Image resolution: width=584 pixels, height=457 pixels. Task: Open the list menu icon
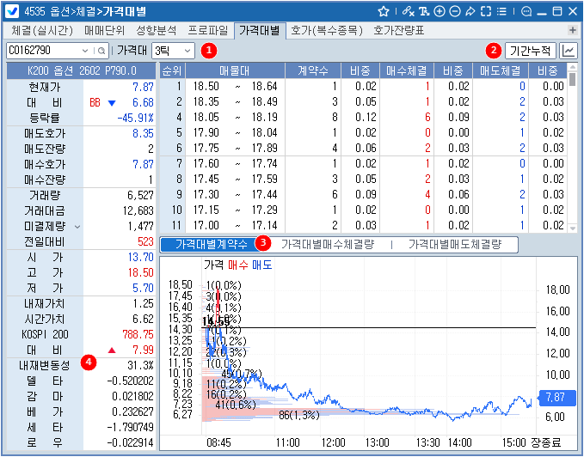click(501, 11)
